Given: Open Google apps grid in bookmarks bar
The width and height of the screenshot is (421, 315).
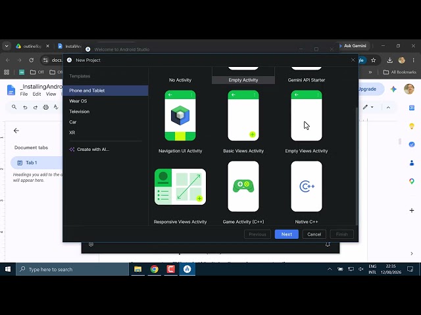Looking at the screenshot, I should point(7,72).
